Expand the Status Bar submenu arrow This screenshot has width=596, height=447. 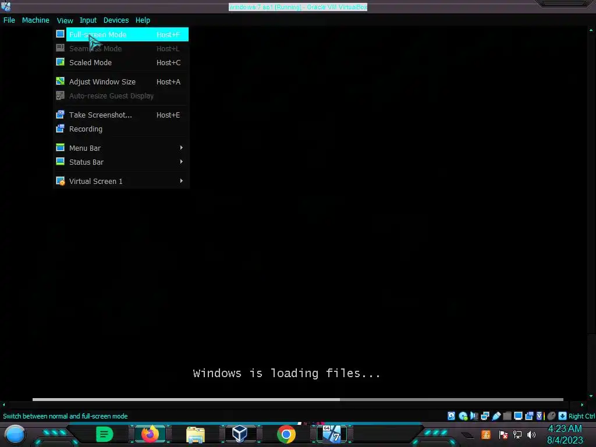pyautogui.click(x=182, y=162)
